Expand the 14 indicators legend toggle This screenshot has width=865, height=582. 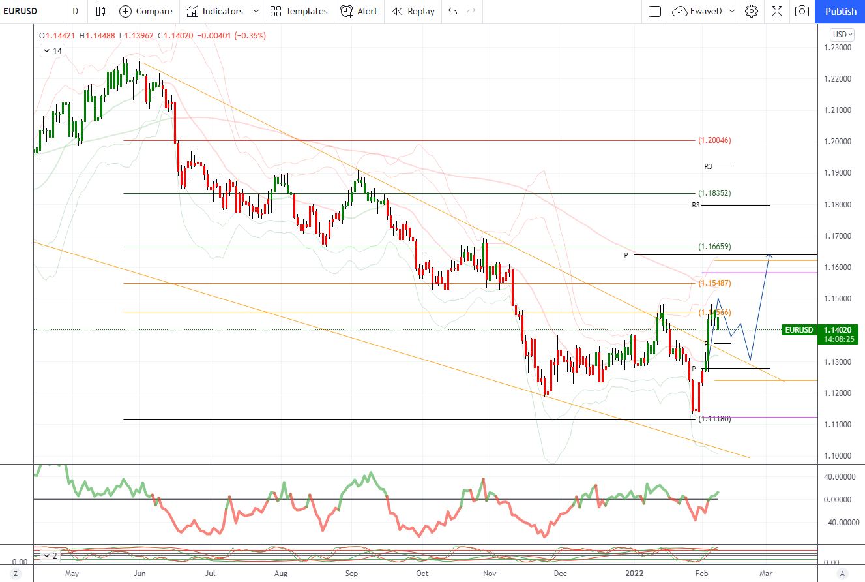(x=51, y=50)
